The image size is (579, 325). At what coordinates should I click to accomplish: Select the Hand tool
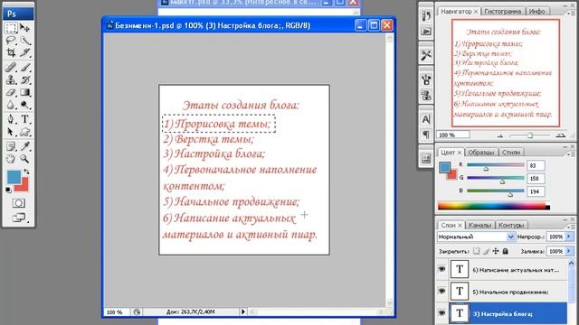coord(11,159)
